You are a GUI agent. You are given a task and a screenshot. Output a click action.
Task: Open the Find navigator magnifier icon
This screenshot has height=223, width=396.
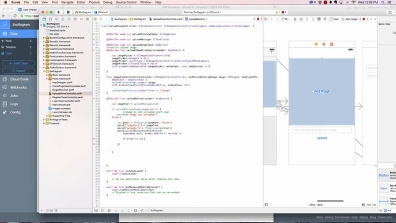point(56,19)
